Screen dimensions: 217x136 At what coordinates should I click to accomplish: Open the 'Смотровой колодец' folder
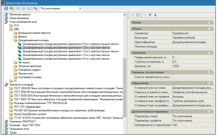(x=30, y=77)
